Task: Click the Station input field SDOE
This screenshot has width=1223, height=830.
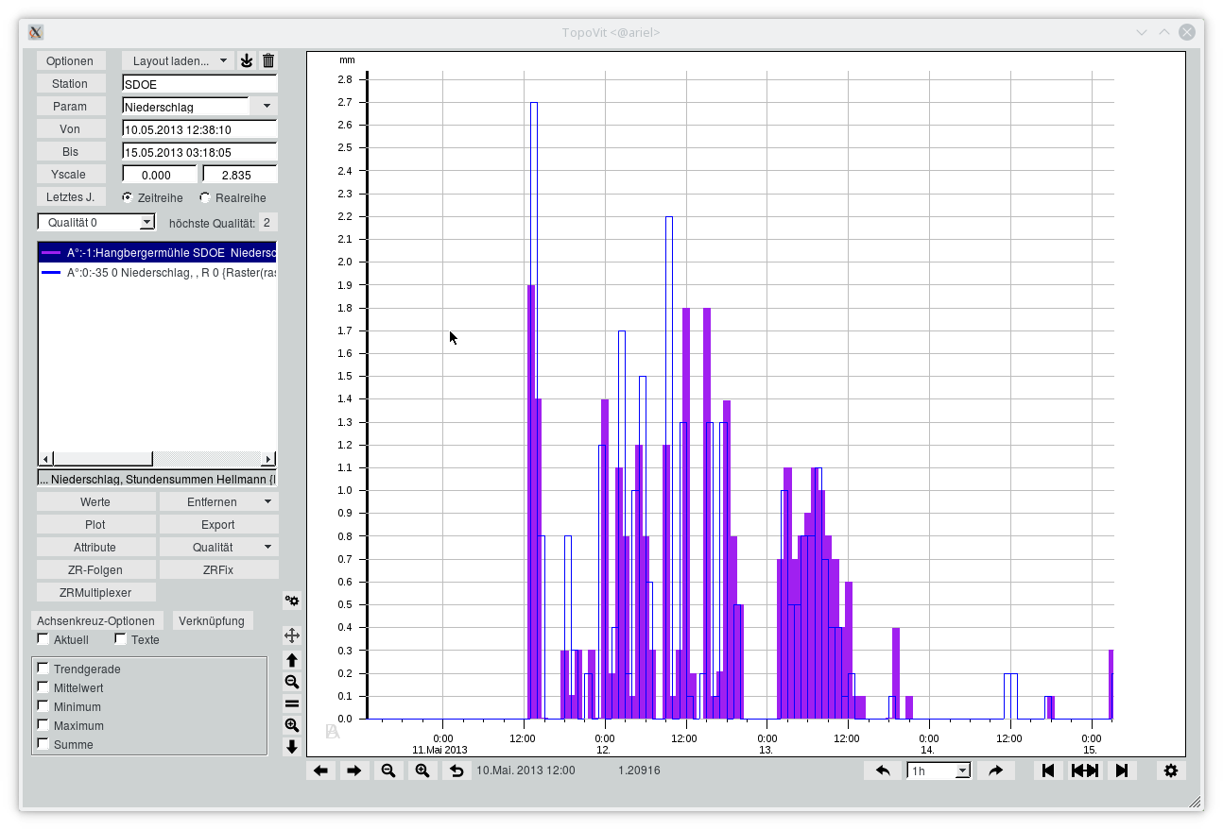Action: click(199, 84)
